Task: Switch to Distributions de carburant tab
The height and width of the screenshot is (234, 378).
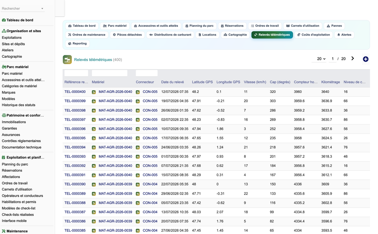Action: click(x=170, y=35)
